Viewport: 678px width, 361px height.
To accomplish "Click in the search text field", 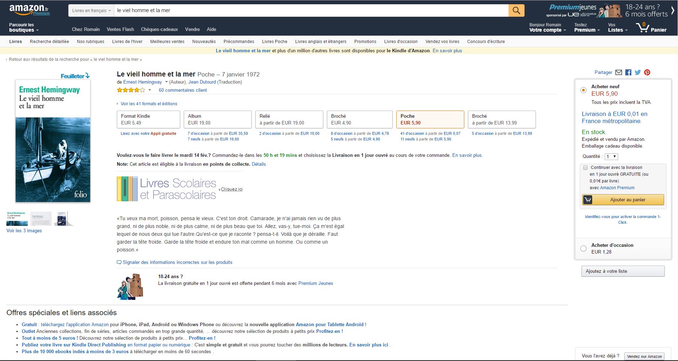I will pos(311,10).
